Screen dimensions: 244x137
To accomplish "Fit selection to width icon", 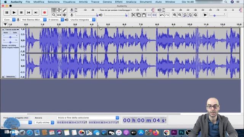I will [185, 15].
